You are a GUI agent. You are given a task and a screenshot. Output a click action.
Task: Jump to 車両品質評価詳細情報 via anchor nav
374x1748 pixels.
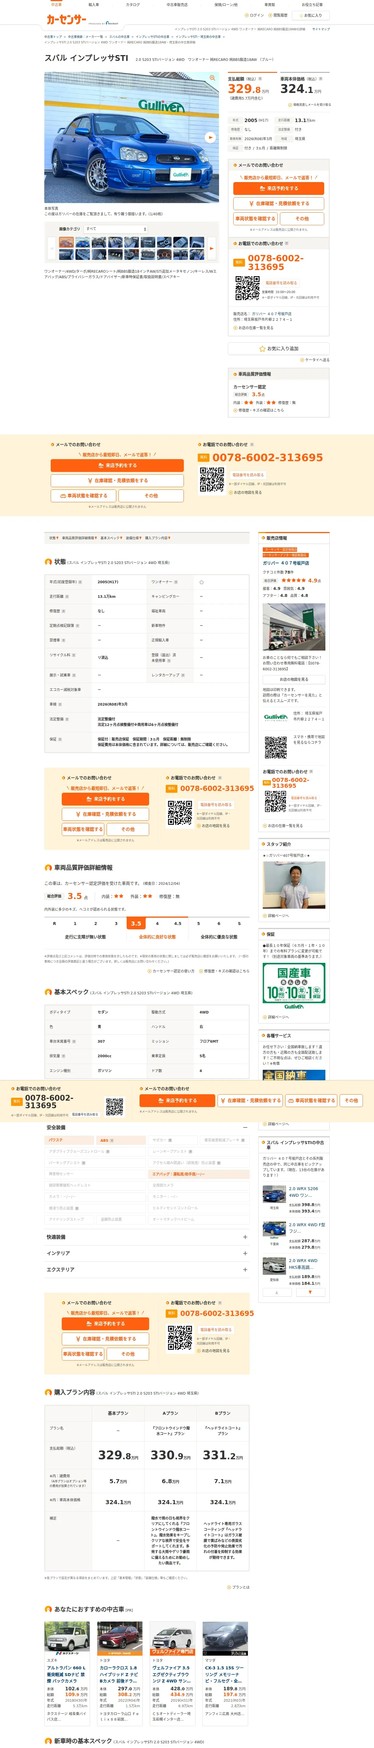click(x=80, y=538)
